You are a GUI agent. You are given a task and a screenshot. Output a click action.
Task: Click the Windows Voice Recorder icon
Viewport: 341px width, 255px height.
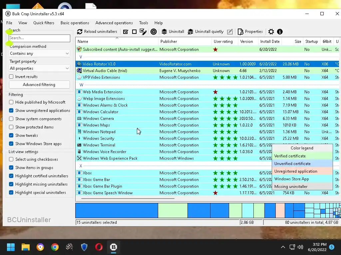(79, 151)
